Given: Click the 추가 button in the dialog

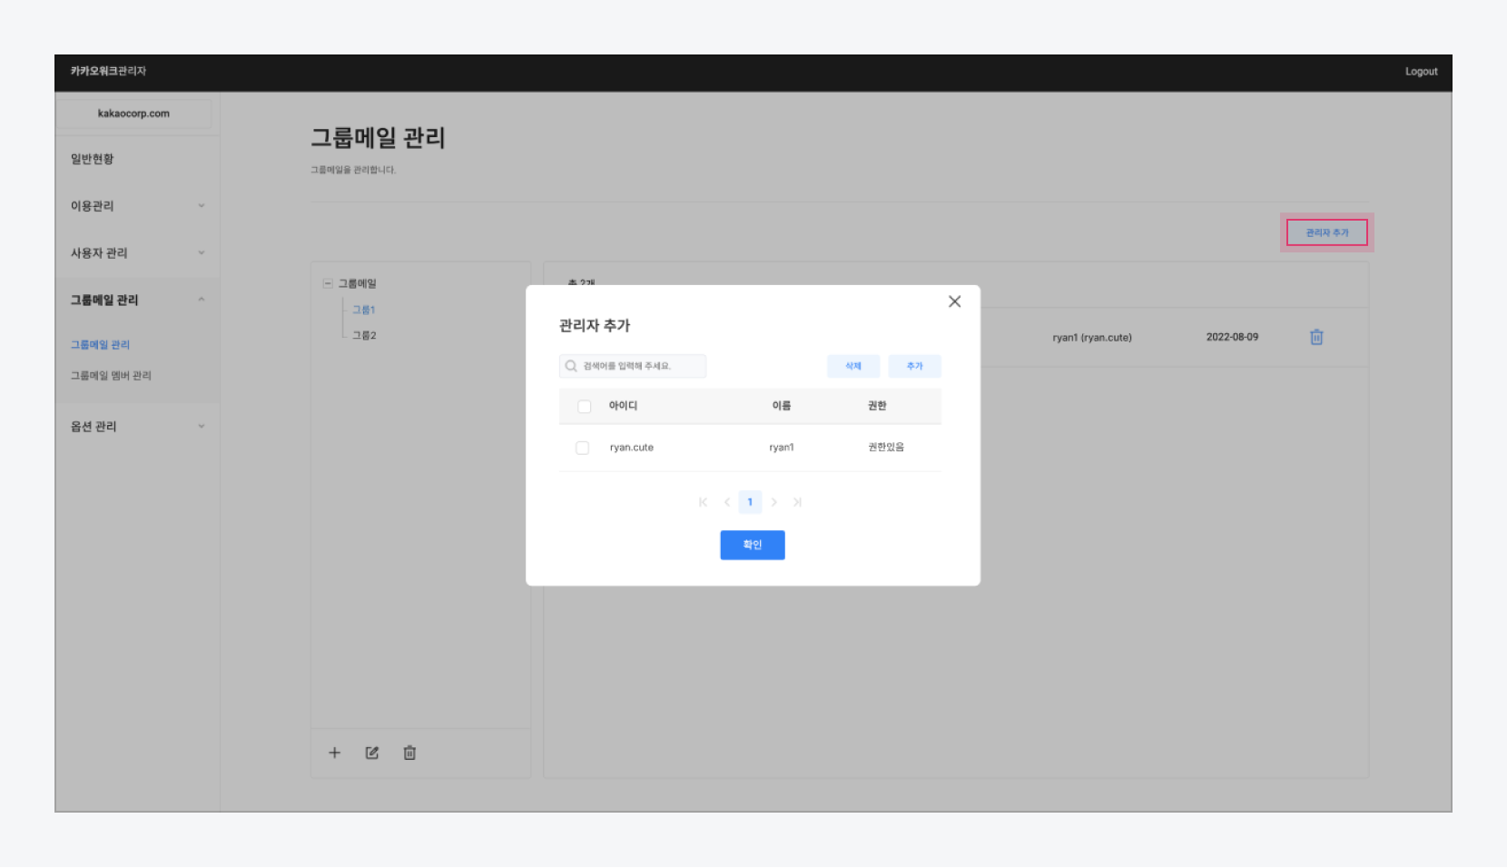Looking at the screenshot, I should 914,366.
